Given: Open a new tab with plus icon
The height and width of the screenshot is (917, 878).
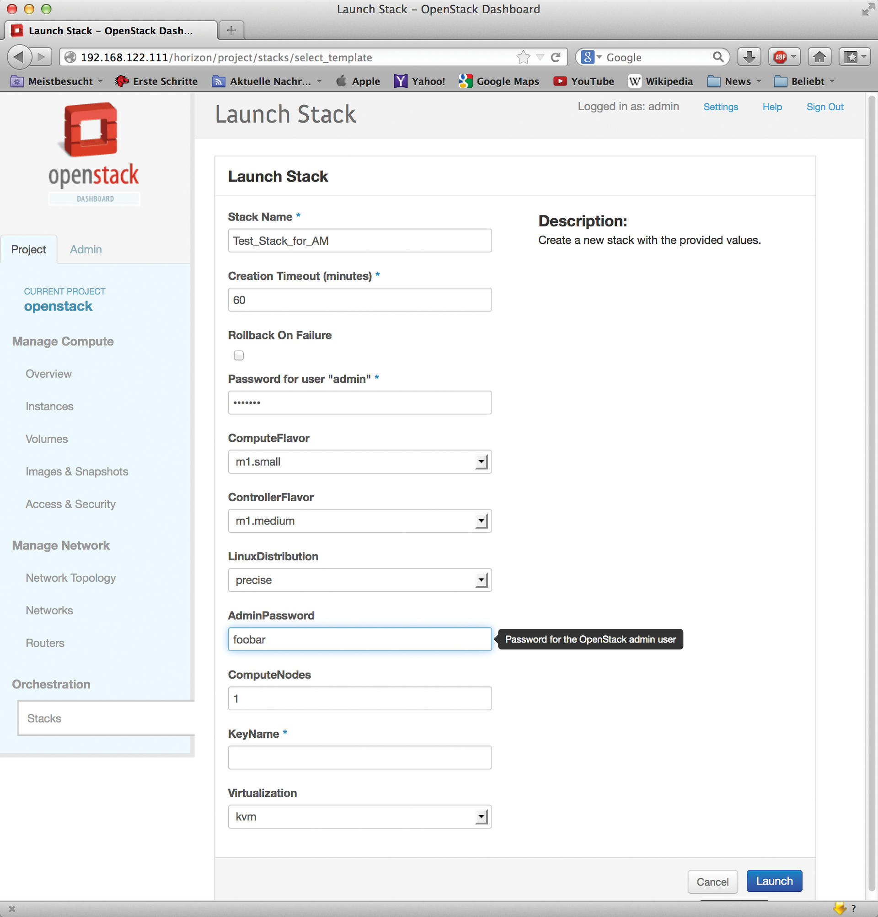Looking at the screenshot, I should point(231,30).
